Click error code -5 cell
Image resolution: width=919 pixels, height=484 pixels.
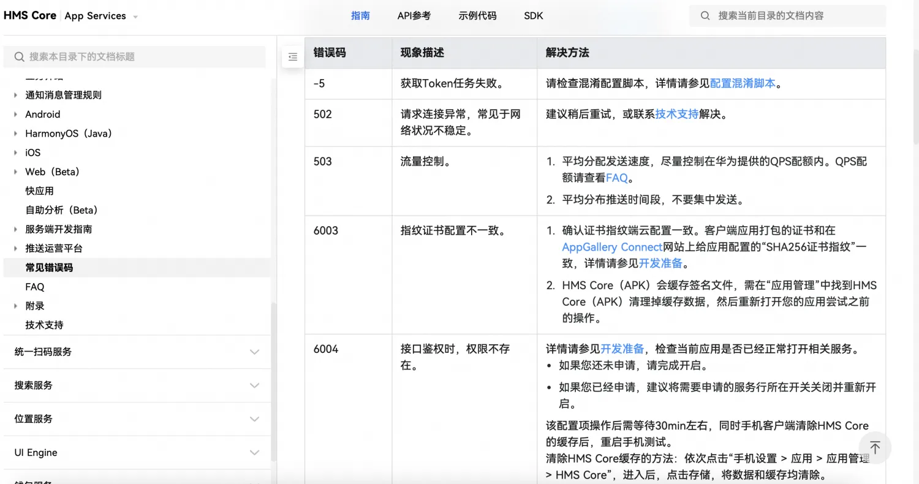pyautogui.click(x=349, y=83)
